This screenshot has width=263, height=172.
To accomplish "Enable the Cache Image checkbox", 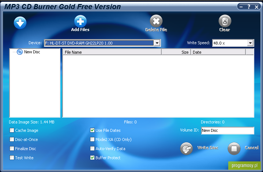I will click(12, 130).
